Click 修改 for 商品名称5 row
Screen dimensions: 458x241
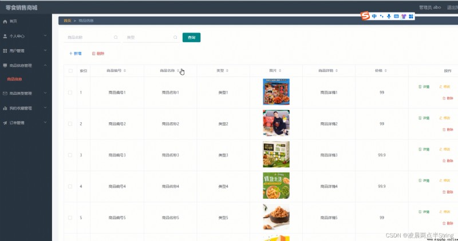click(x=445, y=212)
